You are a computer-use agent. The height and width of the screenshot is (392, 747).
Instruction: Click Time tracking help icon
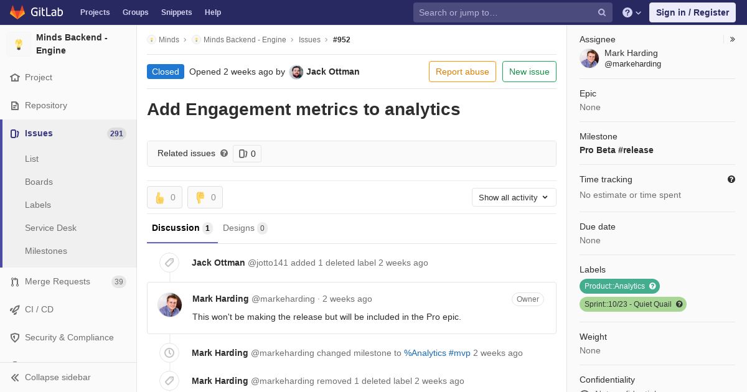pyautogui.click(x=731, y=179)
